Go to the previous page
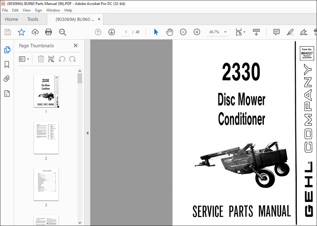The image size is (317, 226). coord(98,32)
